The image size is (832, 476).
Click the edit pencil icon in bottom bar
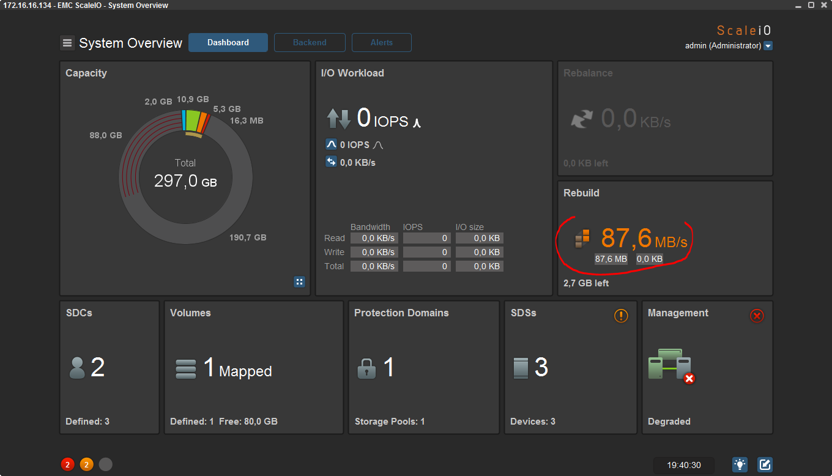pyautogui.click(x=765, y=464)
